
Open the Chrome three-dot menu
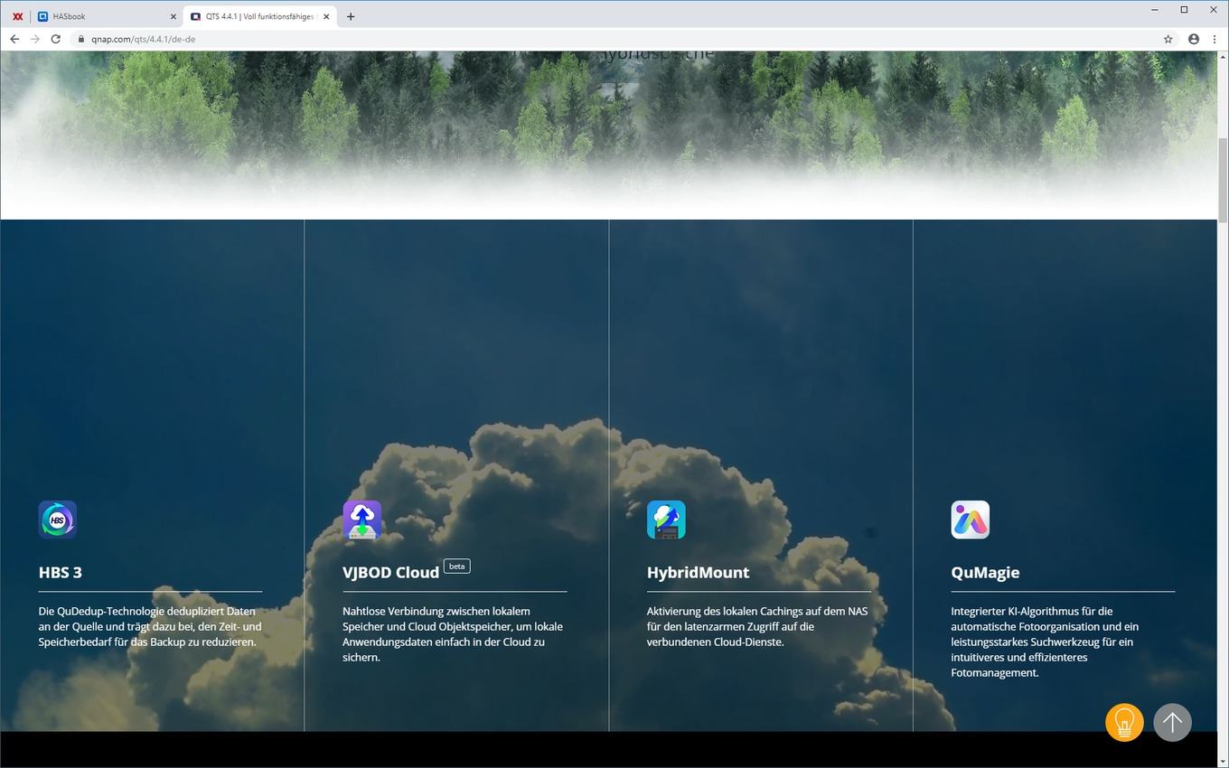tap(1215, 39)
